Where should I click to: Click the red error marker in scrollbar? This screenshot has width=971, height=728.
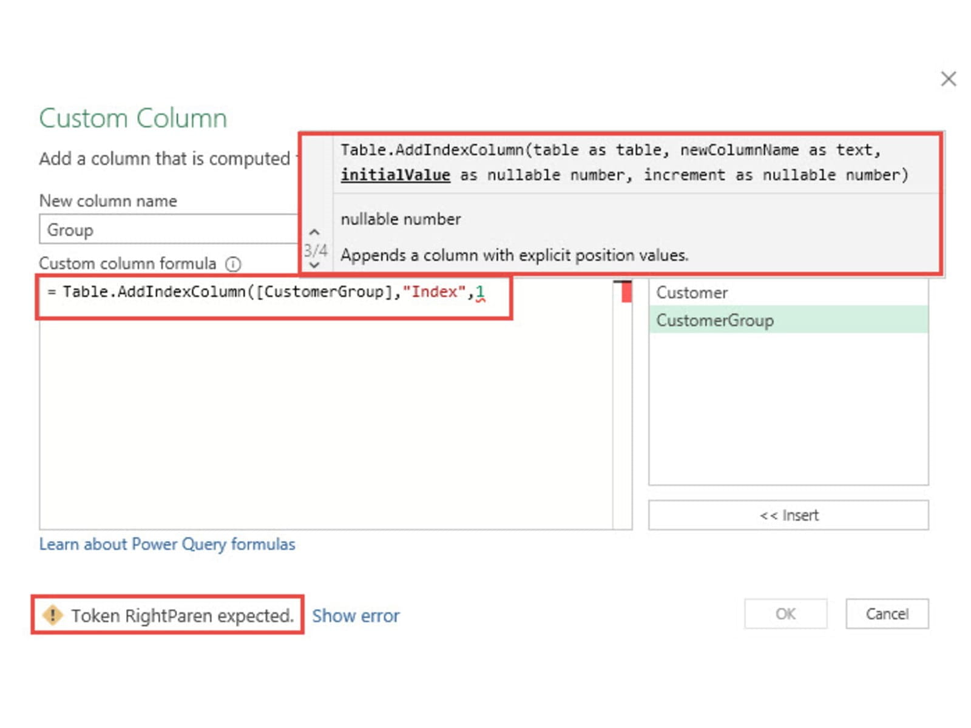pos(626,292)
